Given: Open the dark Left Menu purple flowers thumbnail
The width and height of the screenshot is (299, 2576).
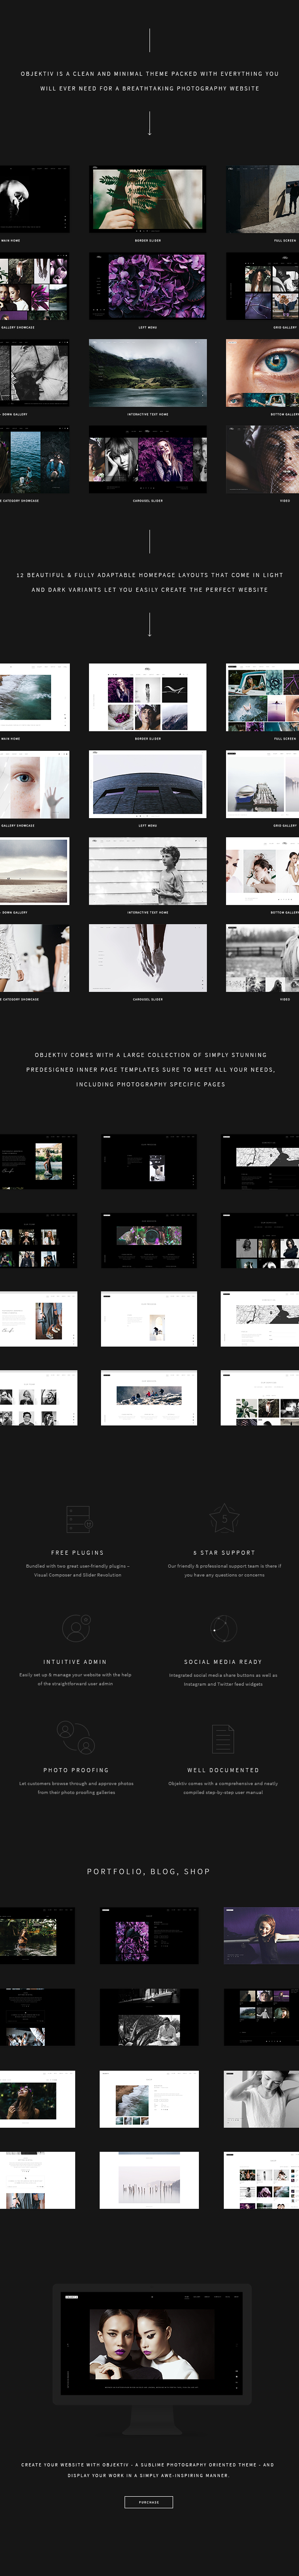Looking at the screenshot, I should [x=148, y=287].
